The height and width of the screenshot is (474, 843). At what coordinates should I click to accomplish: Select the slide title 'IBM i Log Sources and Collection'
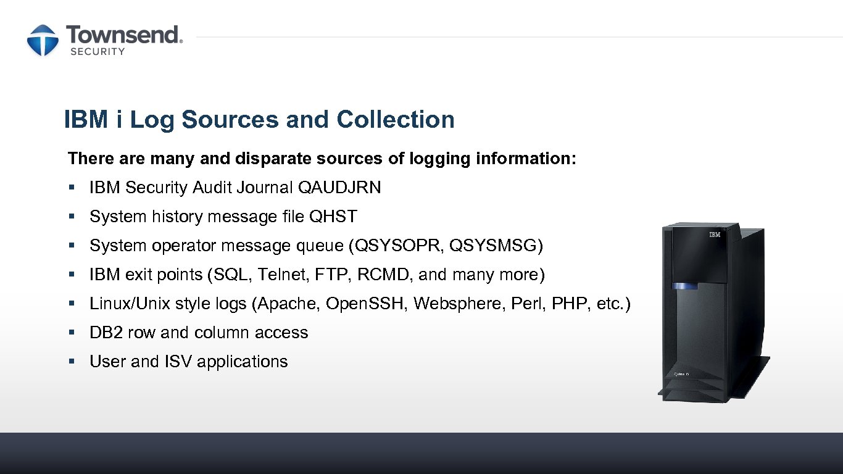pos(259,119)
